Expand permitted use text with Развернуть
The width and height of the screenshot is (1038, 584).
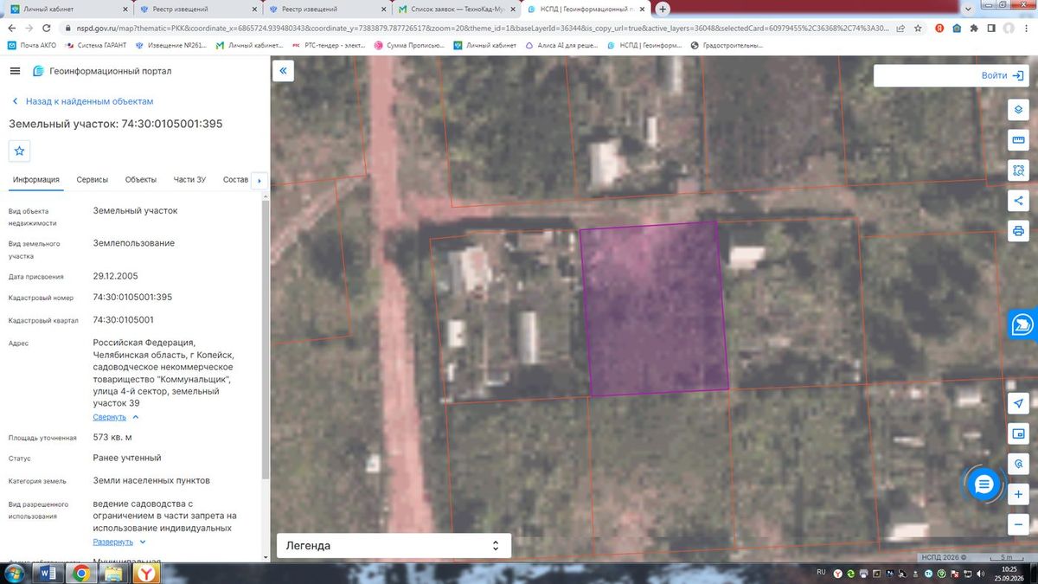pyautogui.click(x=113, y=542)
